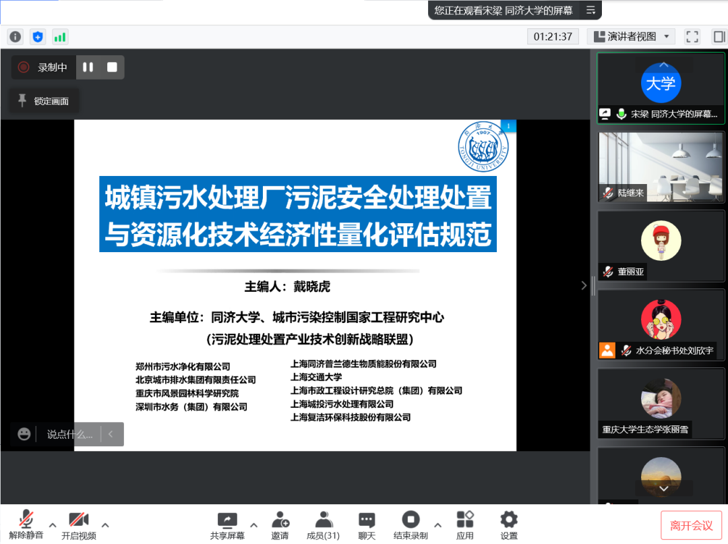Click slide text 上海交通大学

coord(316,377)
